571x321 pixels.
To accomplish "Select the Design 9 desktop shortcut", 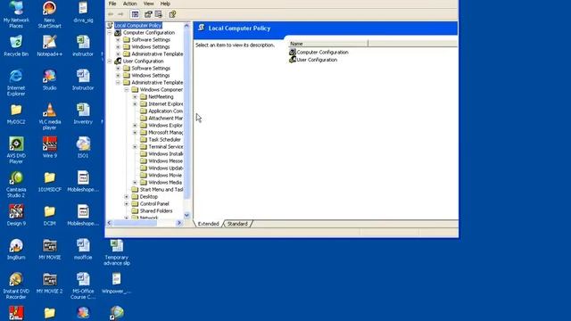I will (16, 216).
